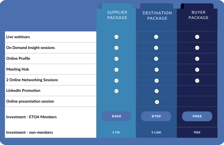Click Supplier checkmark for LinkedIn Promotion
The image size is (224, 145).
116,91
